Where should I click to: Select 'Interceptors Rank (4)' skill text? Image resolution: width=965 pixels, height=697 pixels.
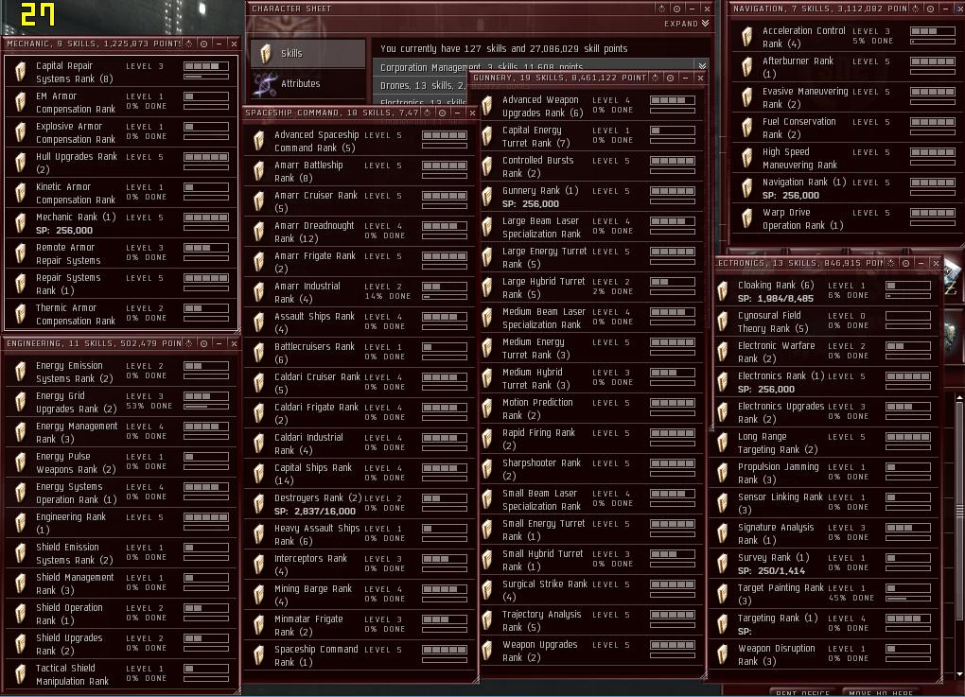pyautogui.click(x=310, y=565)
